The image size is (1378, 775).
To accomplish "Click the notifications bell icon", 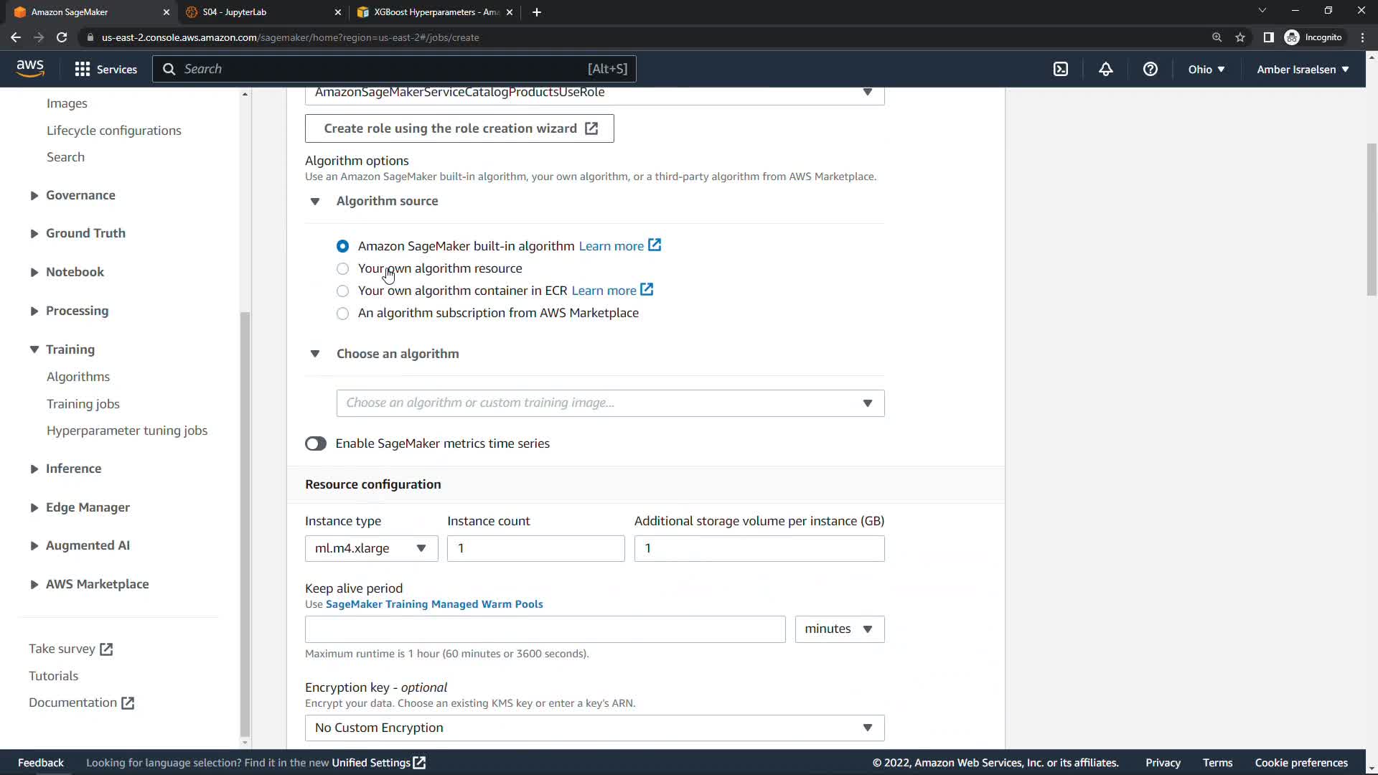I will (1105, 69).
